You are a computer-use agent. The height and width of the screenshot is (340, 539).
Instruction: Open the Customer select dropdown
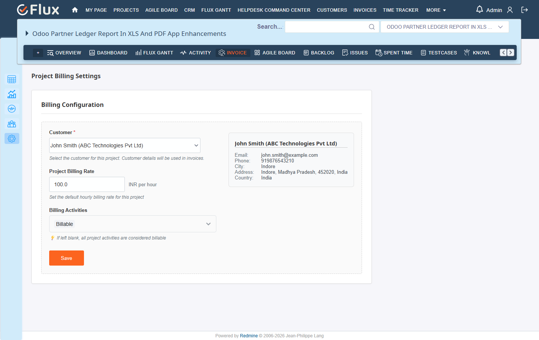tap(125, 145)
